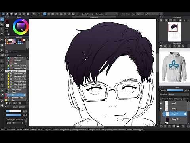
Task: Select the Bucket fill tool
Action: pyautogui.click(x=2, y=50)
